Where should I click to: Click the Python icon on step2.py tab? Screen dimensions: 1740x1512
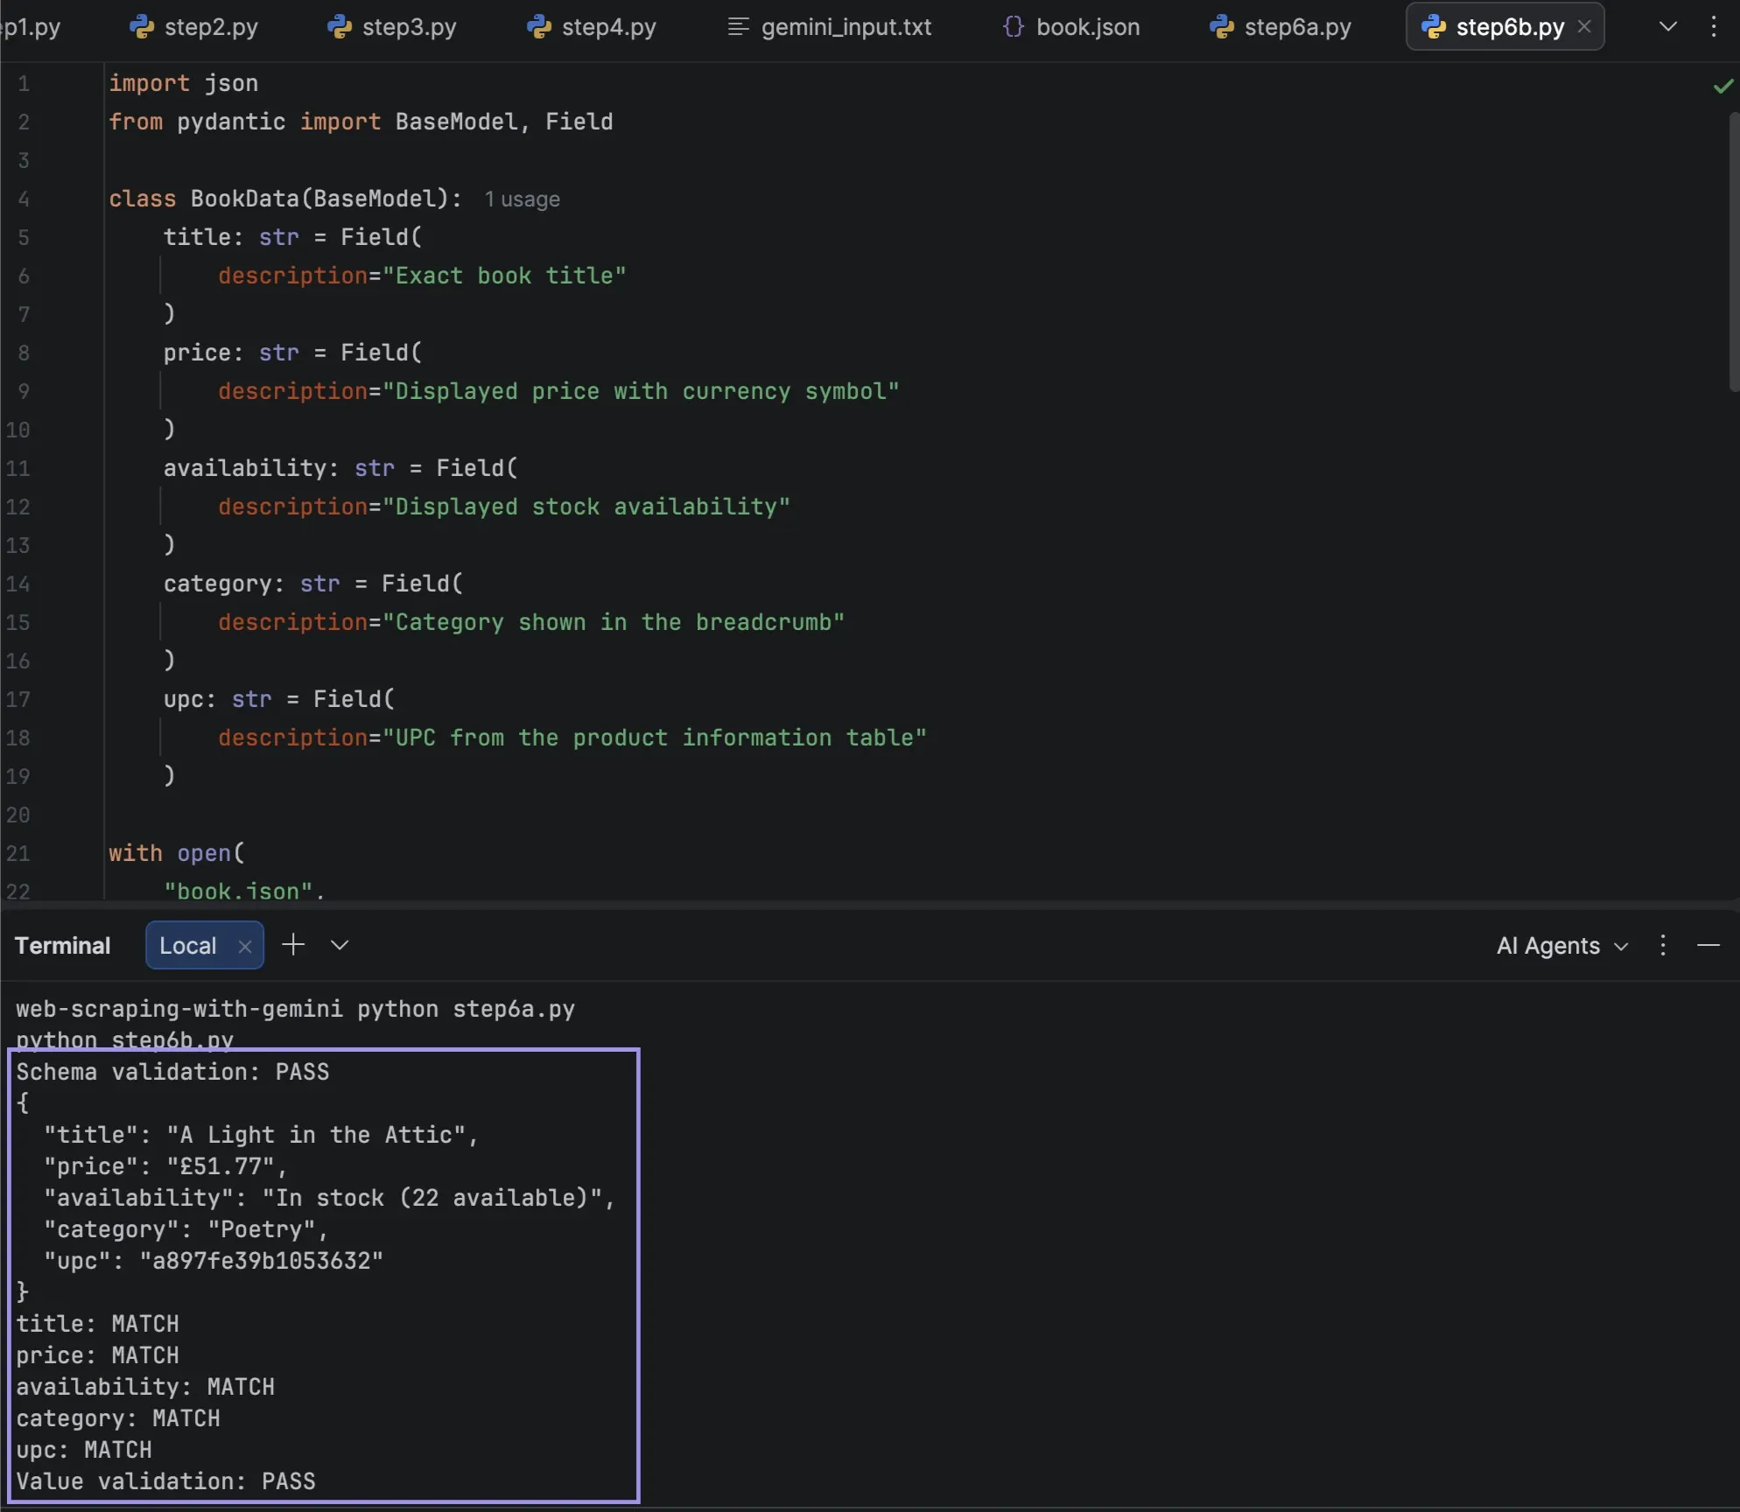(x=141, y=27)
